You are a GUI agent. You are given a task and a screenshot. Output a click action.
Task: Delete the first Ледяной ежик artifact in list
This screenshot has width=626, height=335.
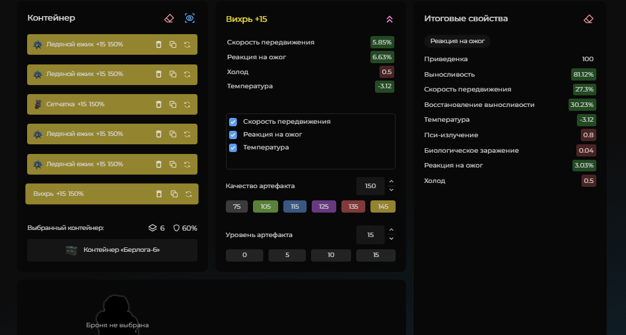coord(159,44)
